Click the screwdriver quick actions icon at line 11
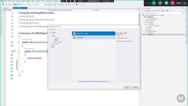The width and height of the screenshot is (188, 106). pyautogui.click(x=14, y=51)
